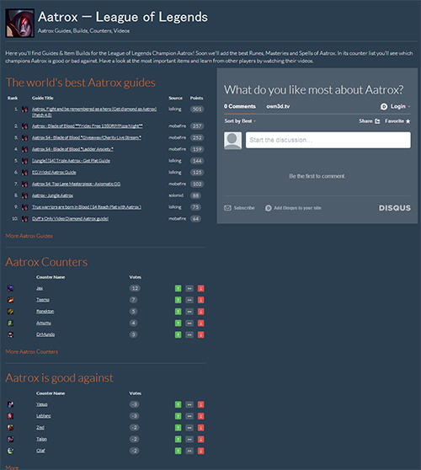Click the 501 points badge
This screenshot has width=421, height=470.
point(197,109)
